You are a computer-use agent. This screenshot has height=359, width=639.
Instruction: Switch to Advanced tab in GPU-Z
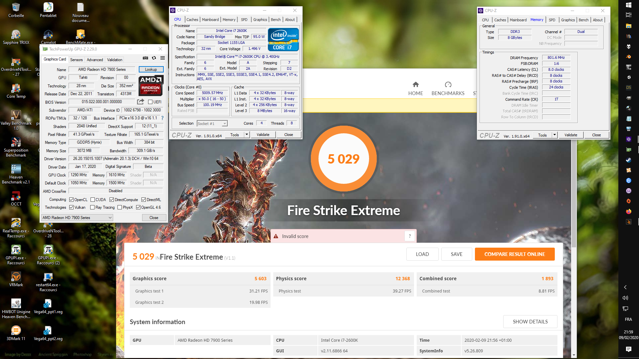95,60
